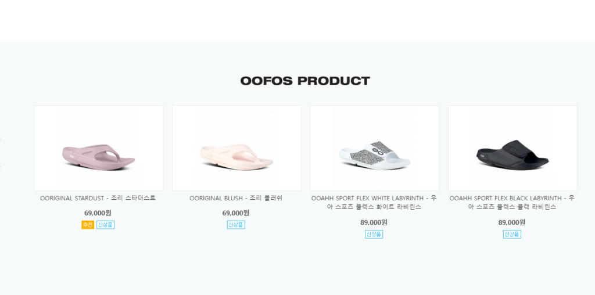Click the 89,000원 price of Black Labyrinth
The height and width of the screenshot is (295, 595).
[x=512, y=222]
